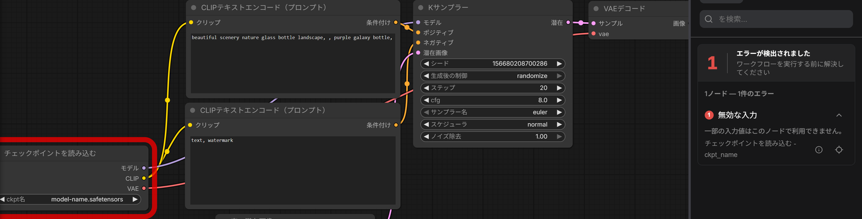
Task: Decrease the ステップ value with the left arrow
Action: [x=426, y=88]
